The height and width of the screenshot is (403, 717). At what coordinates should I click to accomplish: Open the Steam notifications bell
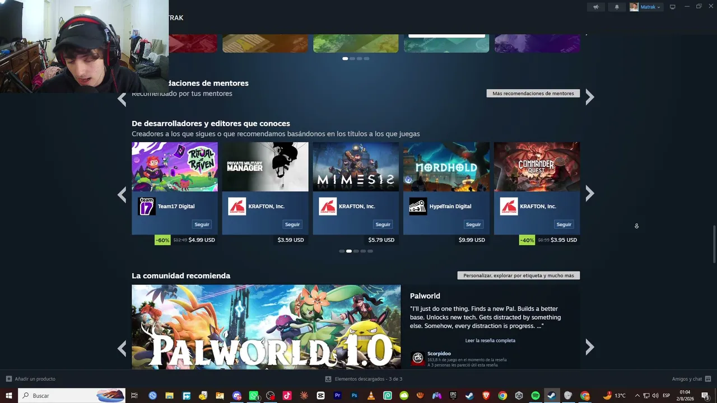[617, 7]
